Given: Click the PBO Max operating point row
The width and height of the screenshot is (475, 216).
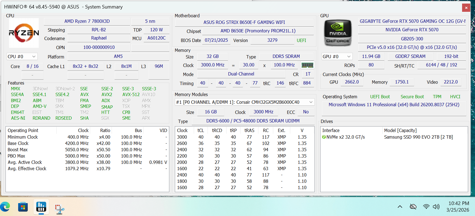Looking at the screenshot, I should click(87, 156).
